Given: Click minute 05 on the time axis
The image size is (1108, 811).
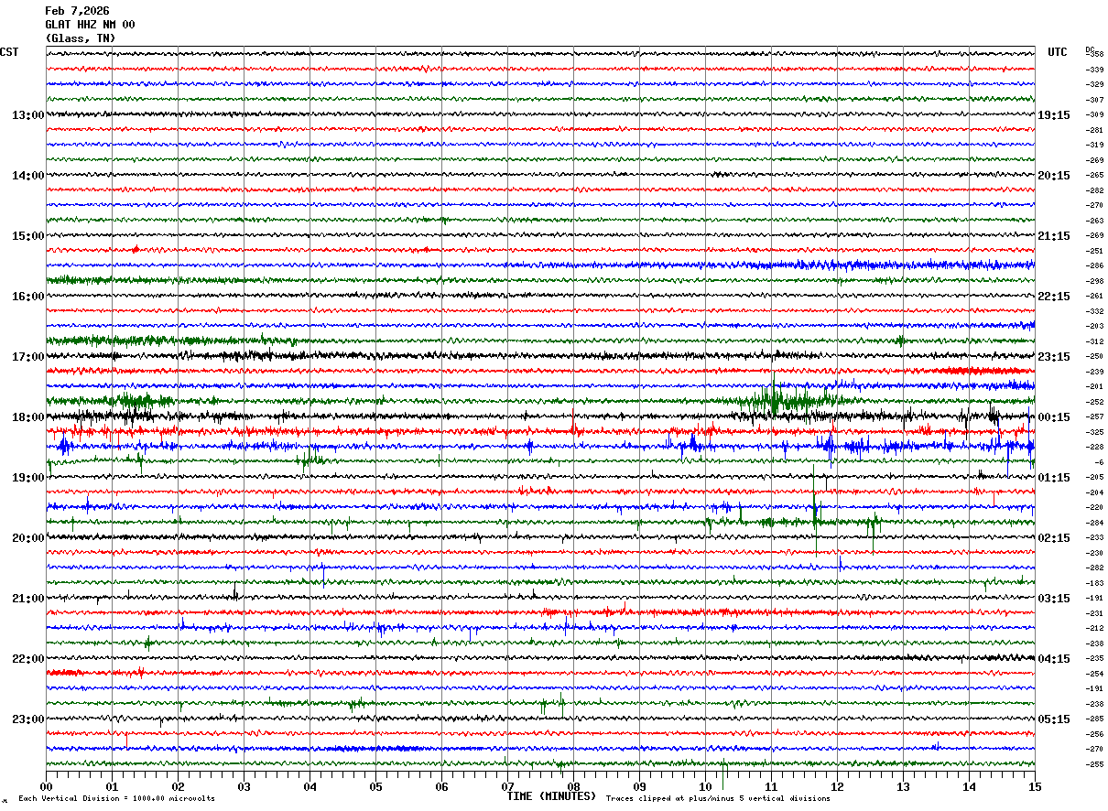Looking at the screenshot, I should pyautogui.click(x=375, y=786).
